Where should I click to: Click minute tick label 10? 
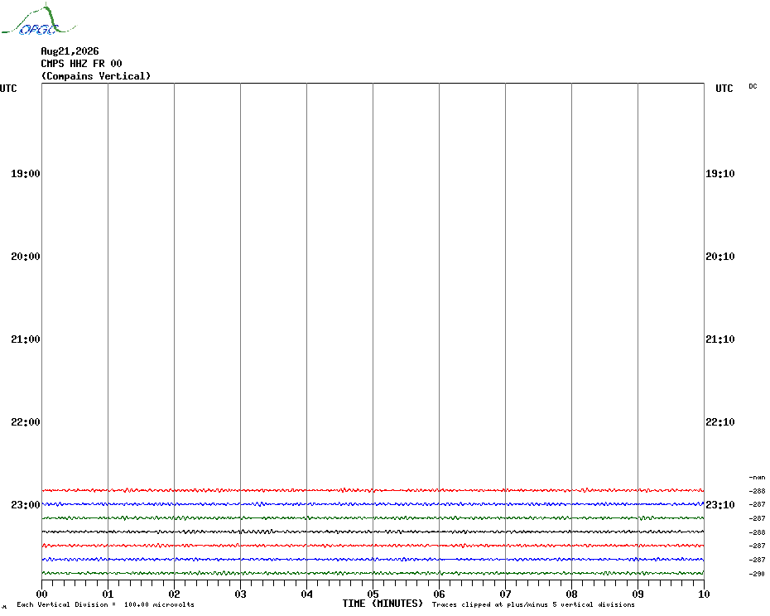pos(705,594)
